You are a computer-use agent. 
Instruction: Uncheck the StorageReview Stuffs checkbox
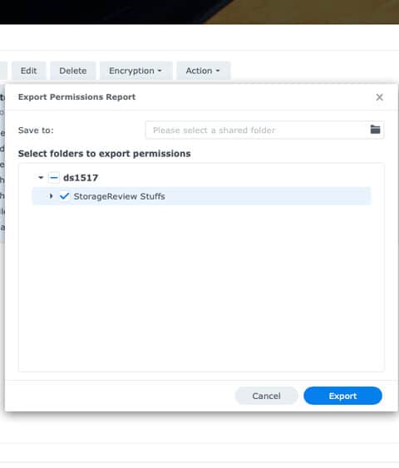coord(65,196)
